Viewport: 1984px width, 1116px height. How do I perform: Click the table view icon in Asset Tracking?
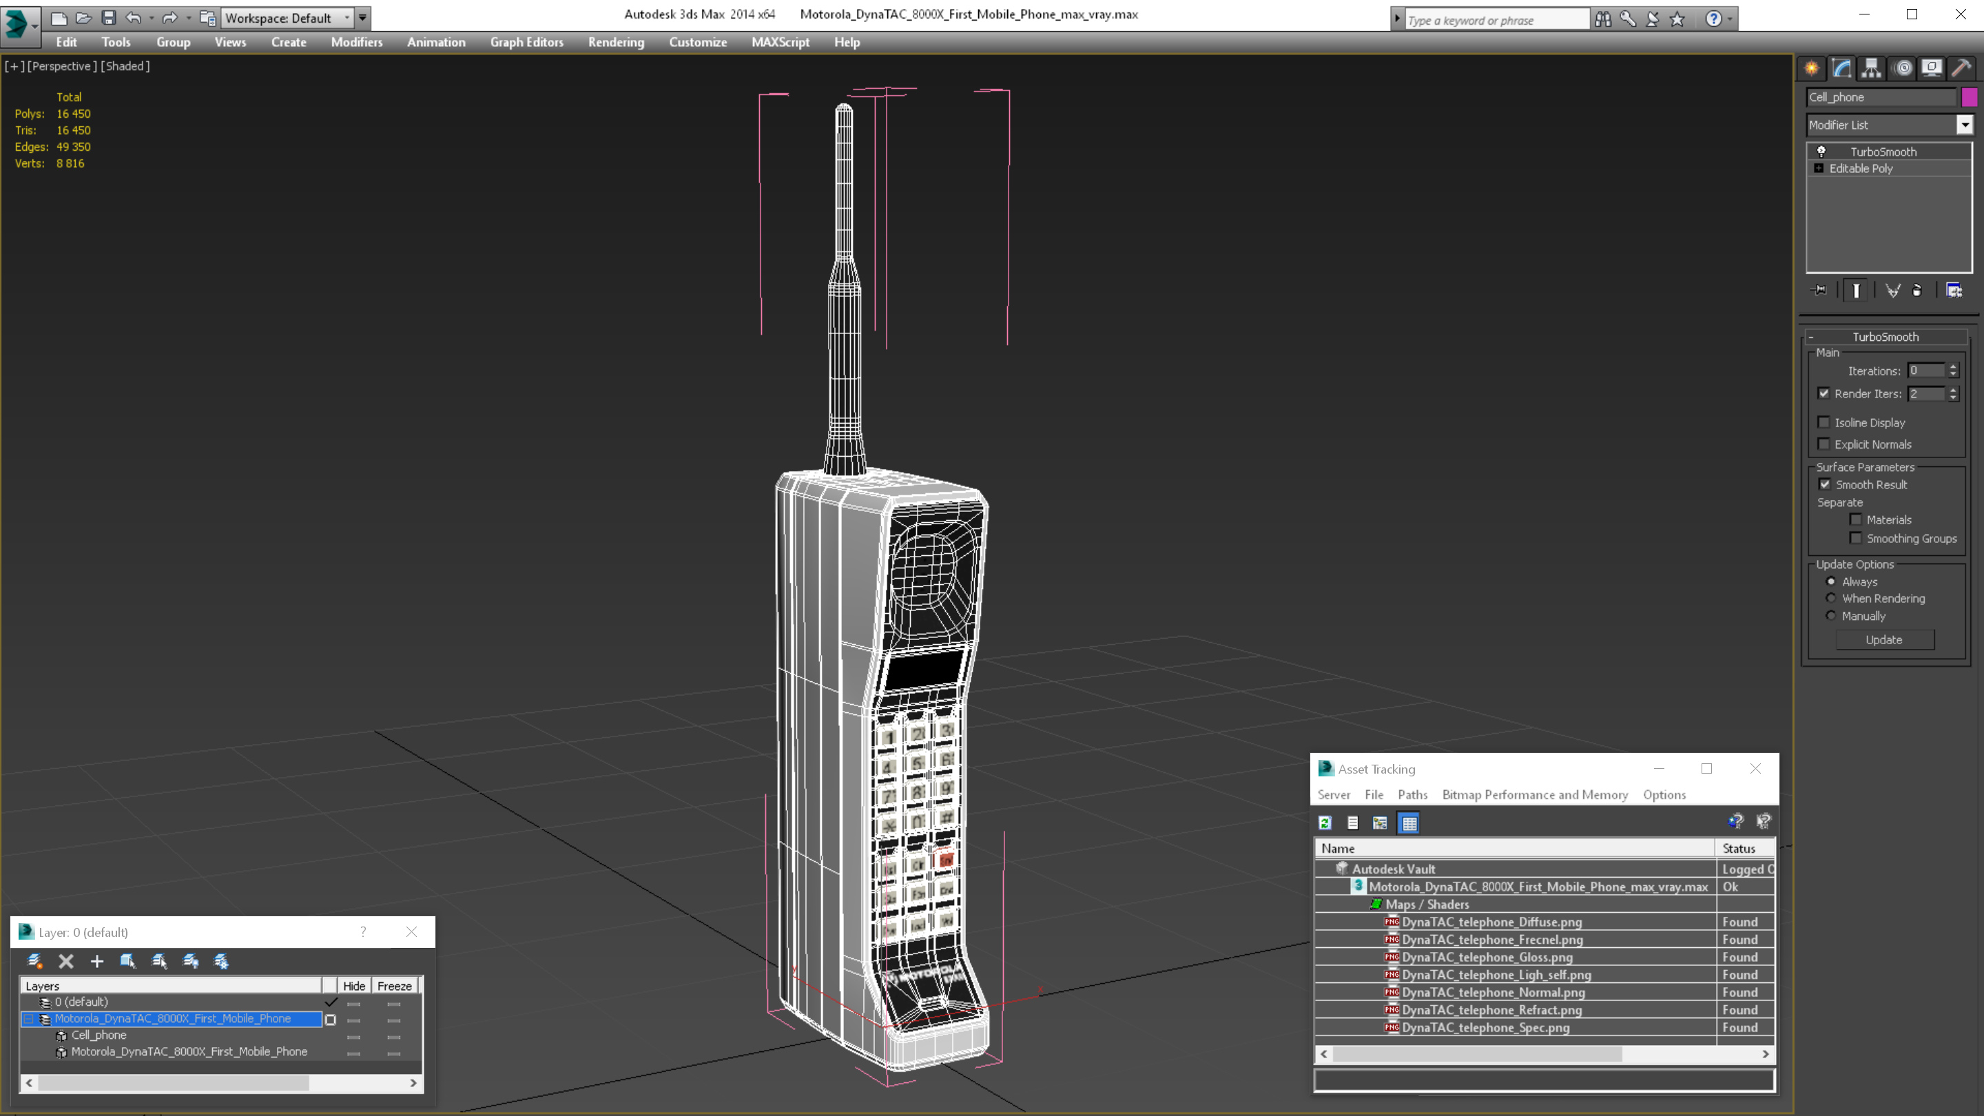point(1409,823)
